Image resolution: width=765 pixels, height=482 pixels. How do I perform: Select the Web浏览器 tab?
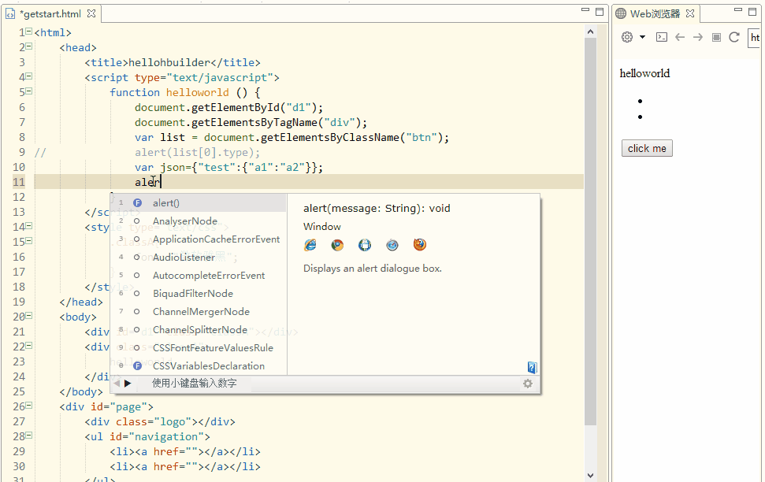tap(654, 13)
